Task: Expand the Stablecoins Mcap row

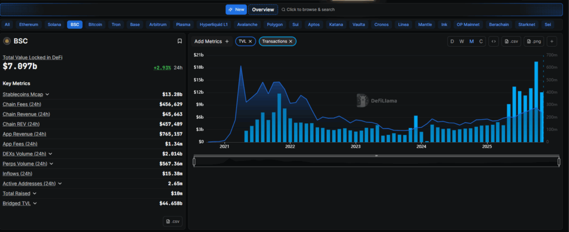Action: 47,94
